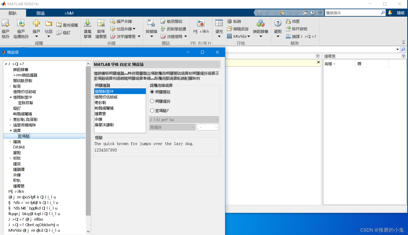
Task: Click the Paste icon in quick access toolbar
Action: (282, 13)
